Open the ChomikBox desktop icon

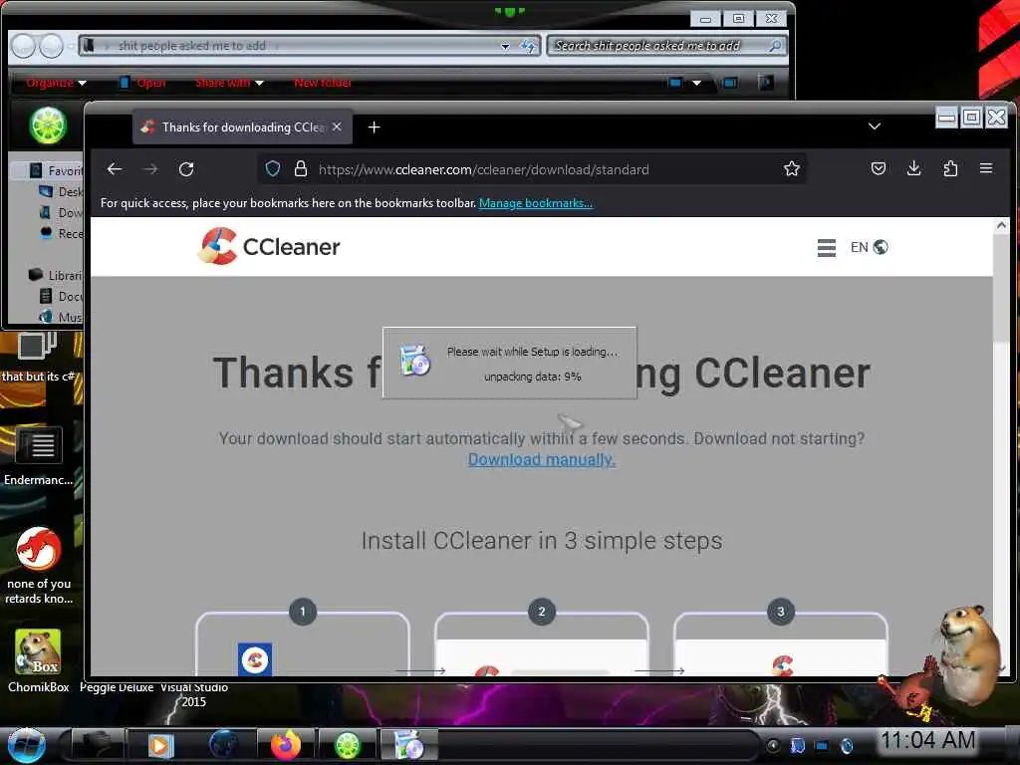click(39, 660)
